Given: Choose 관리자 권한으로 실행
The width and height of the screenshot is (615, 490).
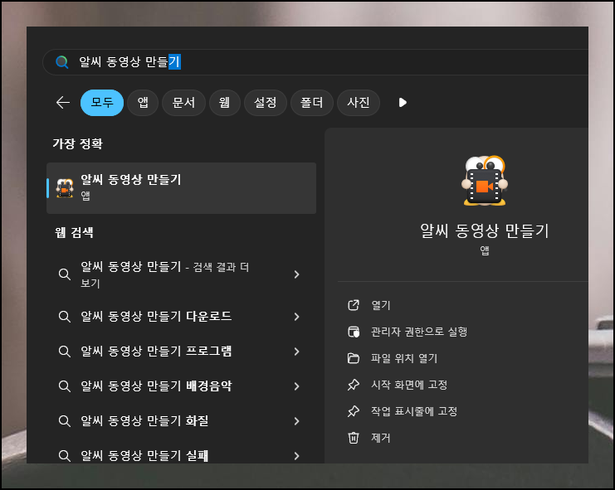Looking at the screenshot, I should (419, 332).
